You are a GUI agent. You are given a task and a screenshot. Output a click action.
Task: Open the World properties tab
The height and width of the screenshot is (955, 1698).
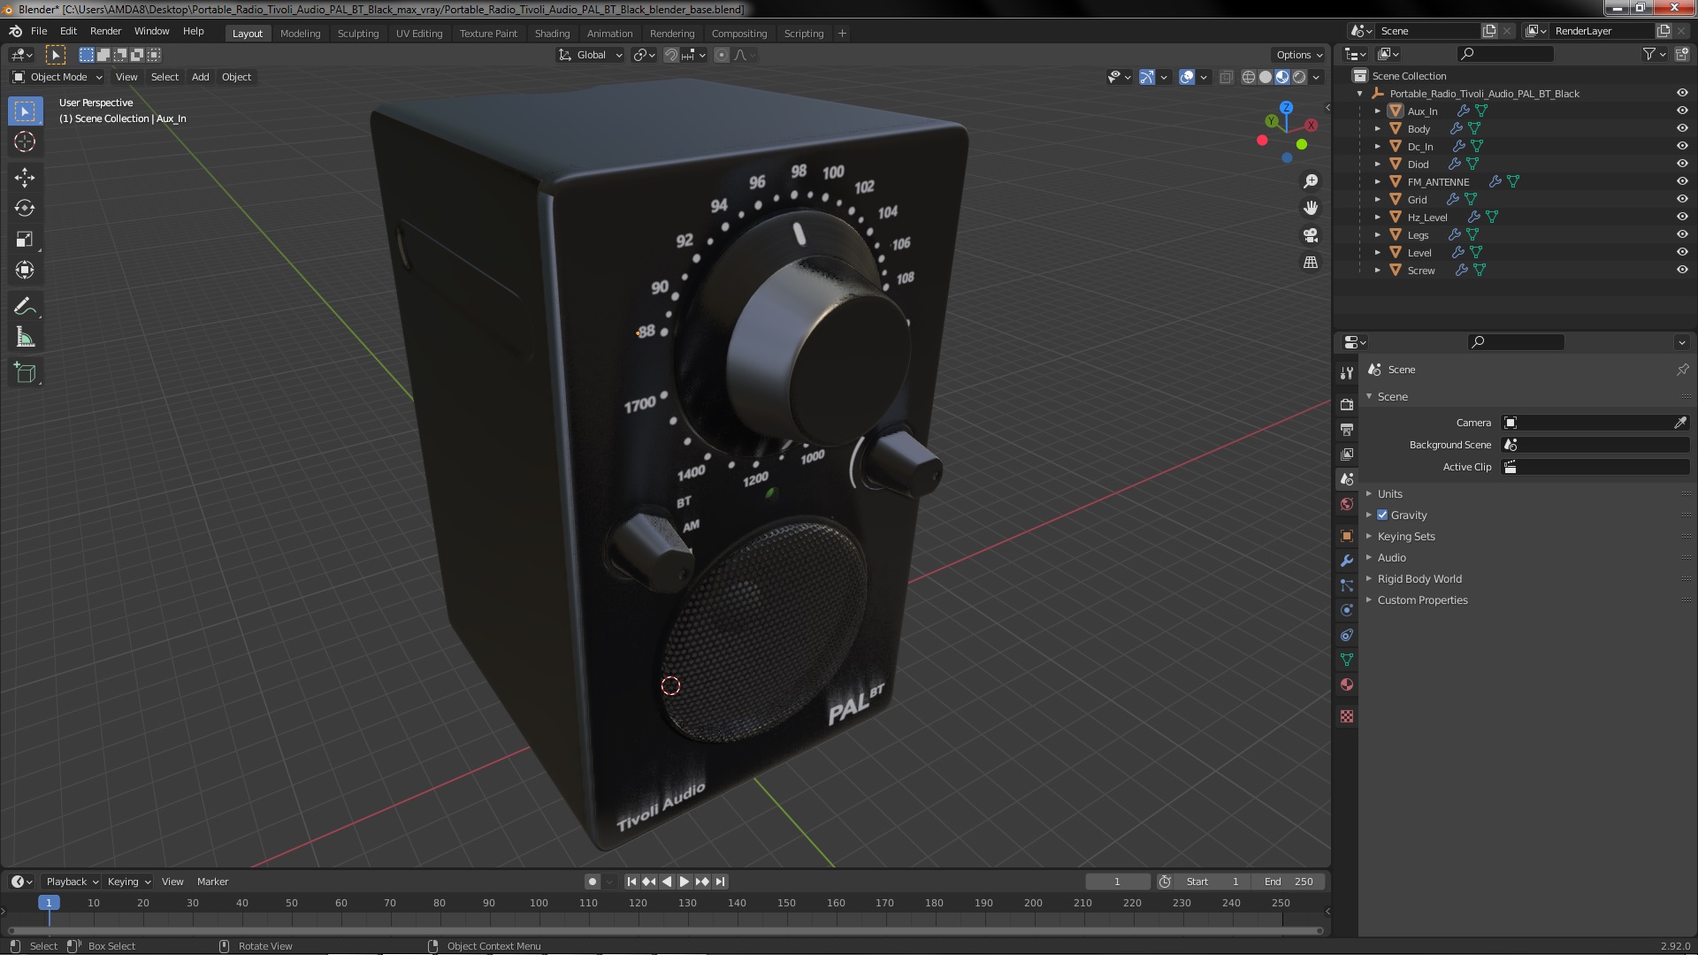1347,504
